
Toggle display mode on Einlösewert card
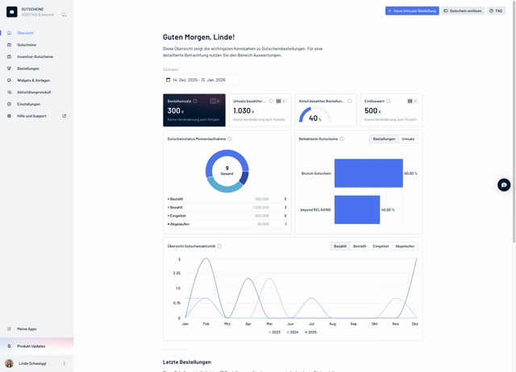pos(411,101)
